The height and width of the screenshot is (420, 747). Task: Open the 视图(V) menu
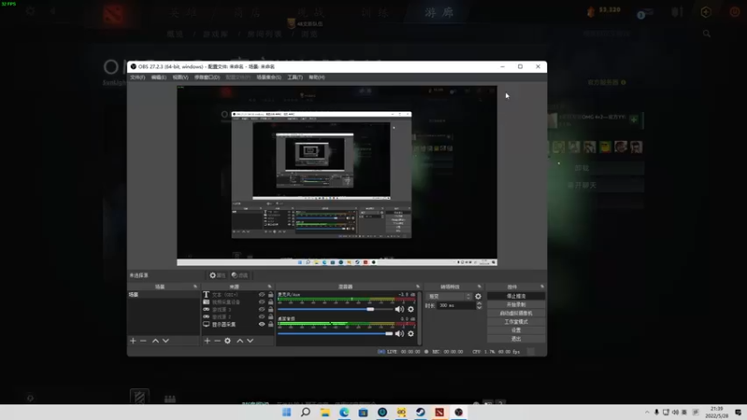(x=180, y=77)
